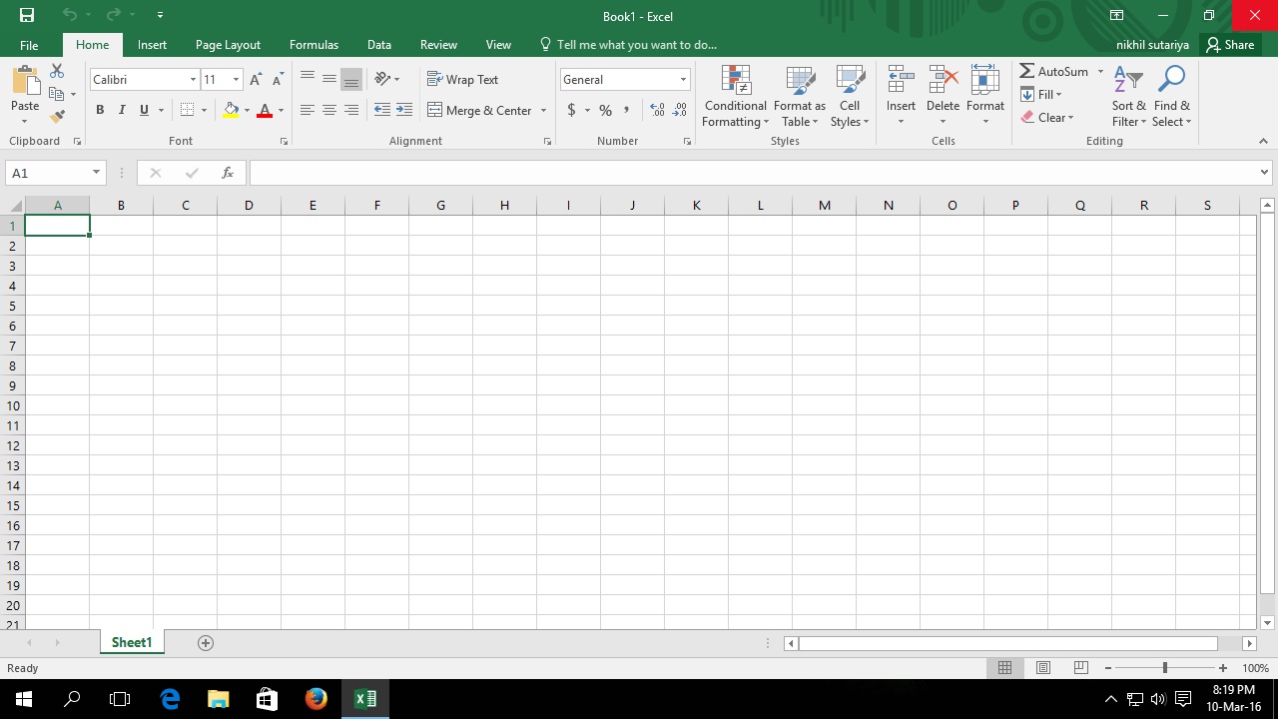Open Find & Select magnifier
The height and width of the screenshot is (719, 1278).
tap(1171, 97)
